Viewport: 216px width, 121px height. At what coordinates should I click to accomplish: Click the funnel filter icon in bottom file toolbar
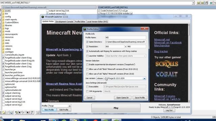(32, 113)
